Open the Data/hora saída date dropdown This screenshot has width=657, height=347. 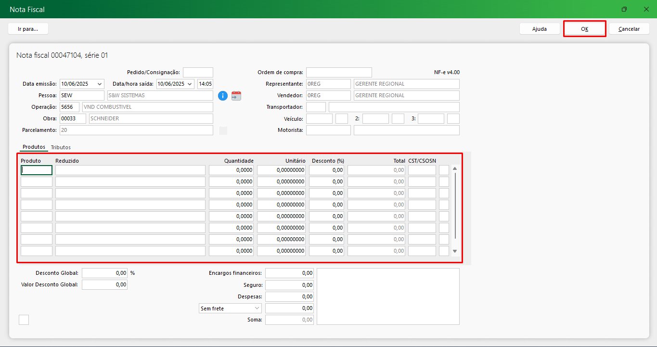(189, 84)
